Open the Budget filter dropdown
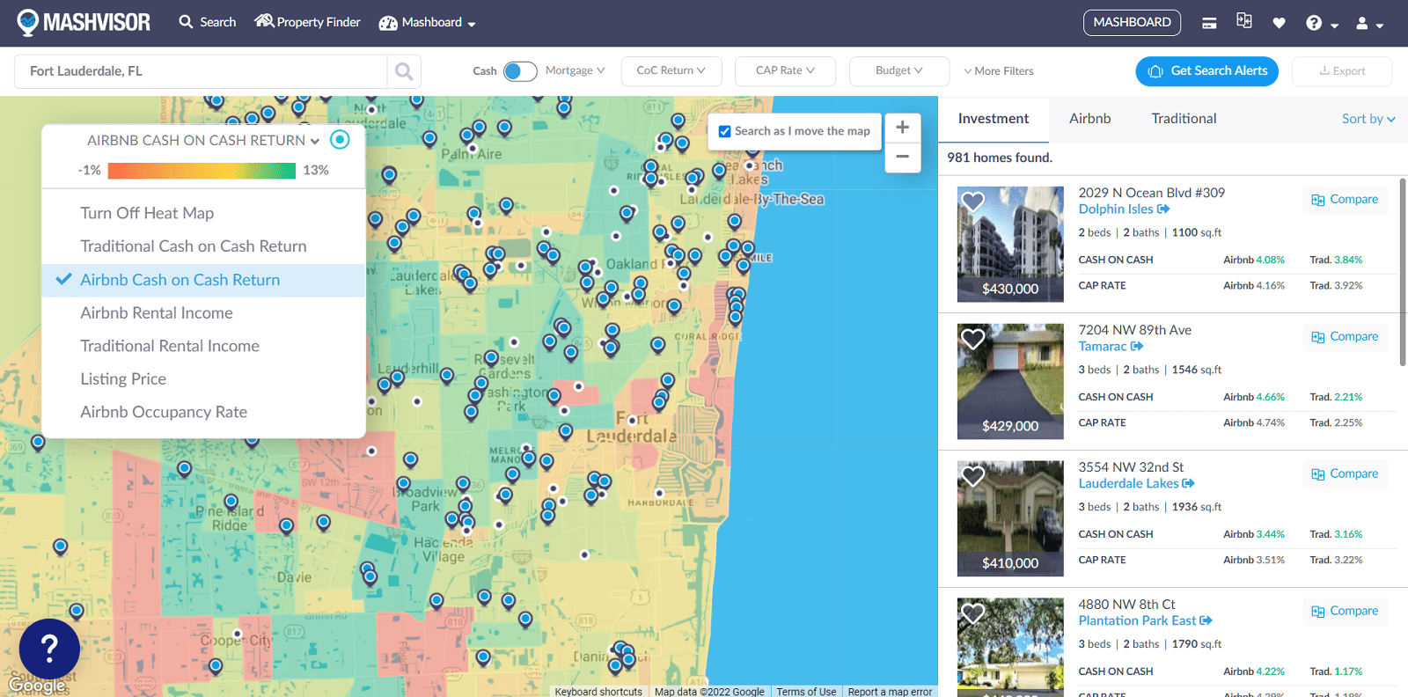Viewport: 1408px width, 697px height. 898,70
